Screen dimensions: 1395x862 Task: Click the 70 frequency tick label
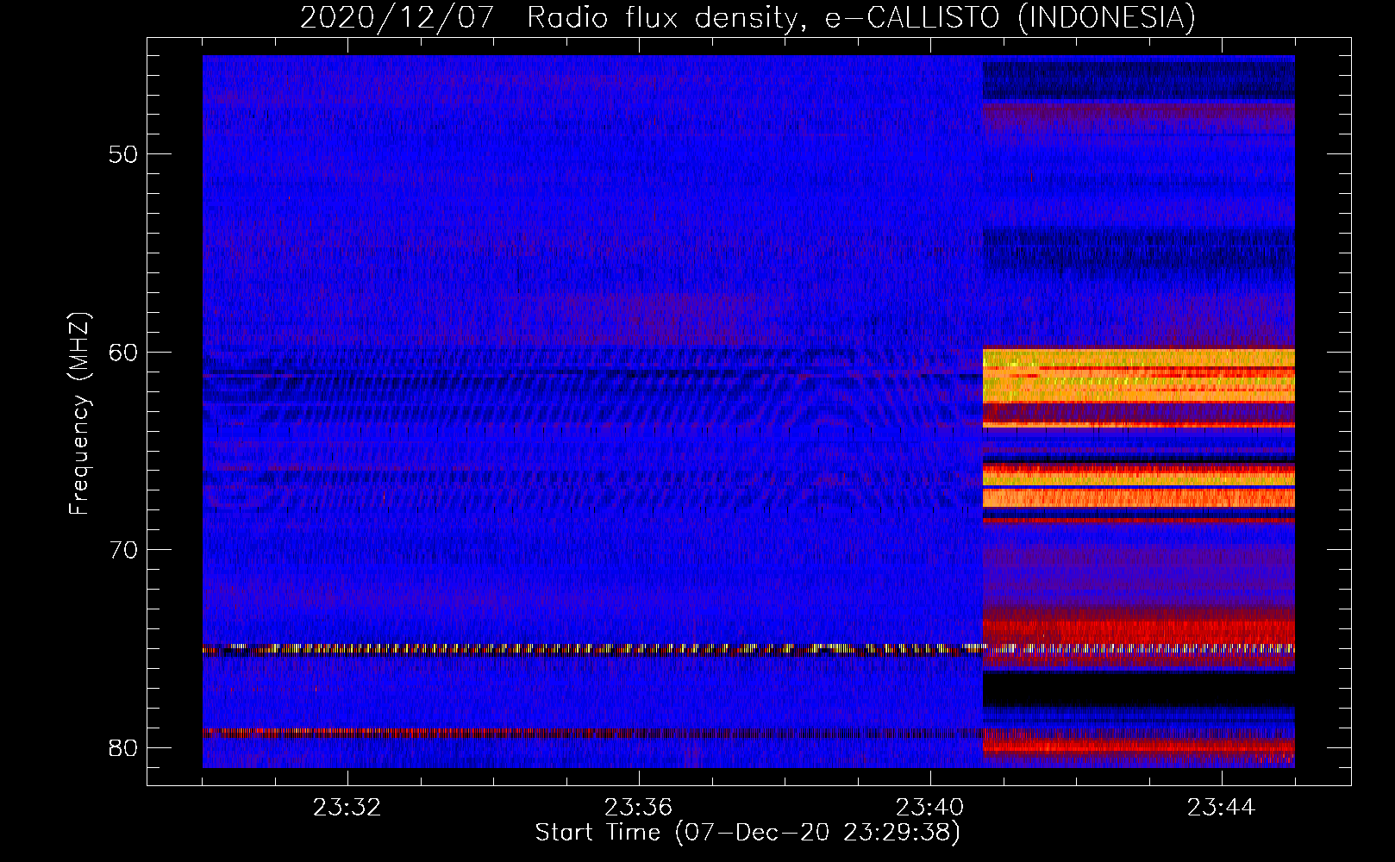click(124, 550)
